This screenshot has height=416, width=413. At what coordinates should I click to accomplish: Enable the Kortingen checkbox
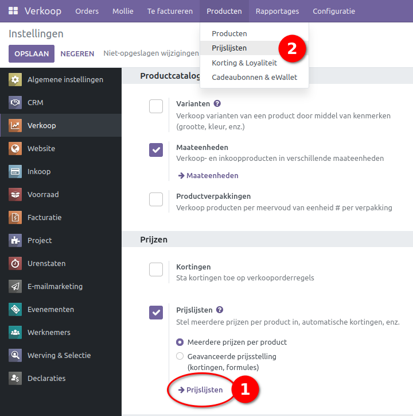[156, 269]
